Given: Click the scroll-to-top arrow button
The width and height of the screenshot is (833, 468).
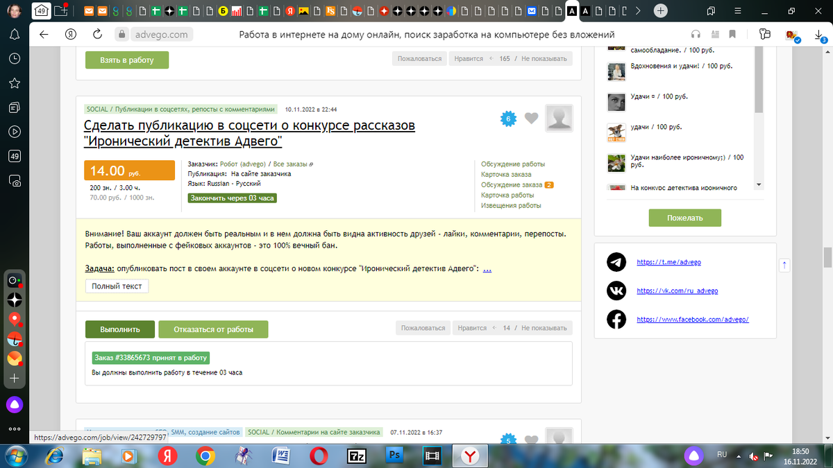Looking at the screenshot, I should click(x=784, y=265).
